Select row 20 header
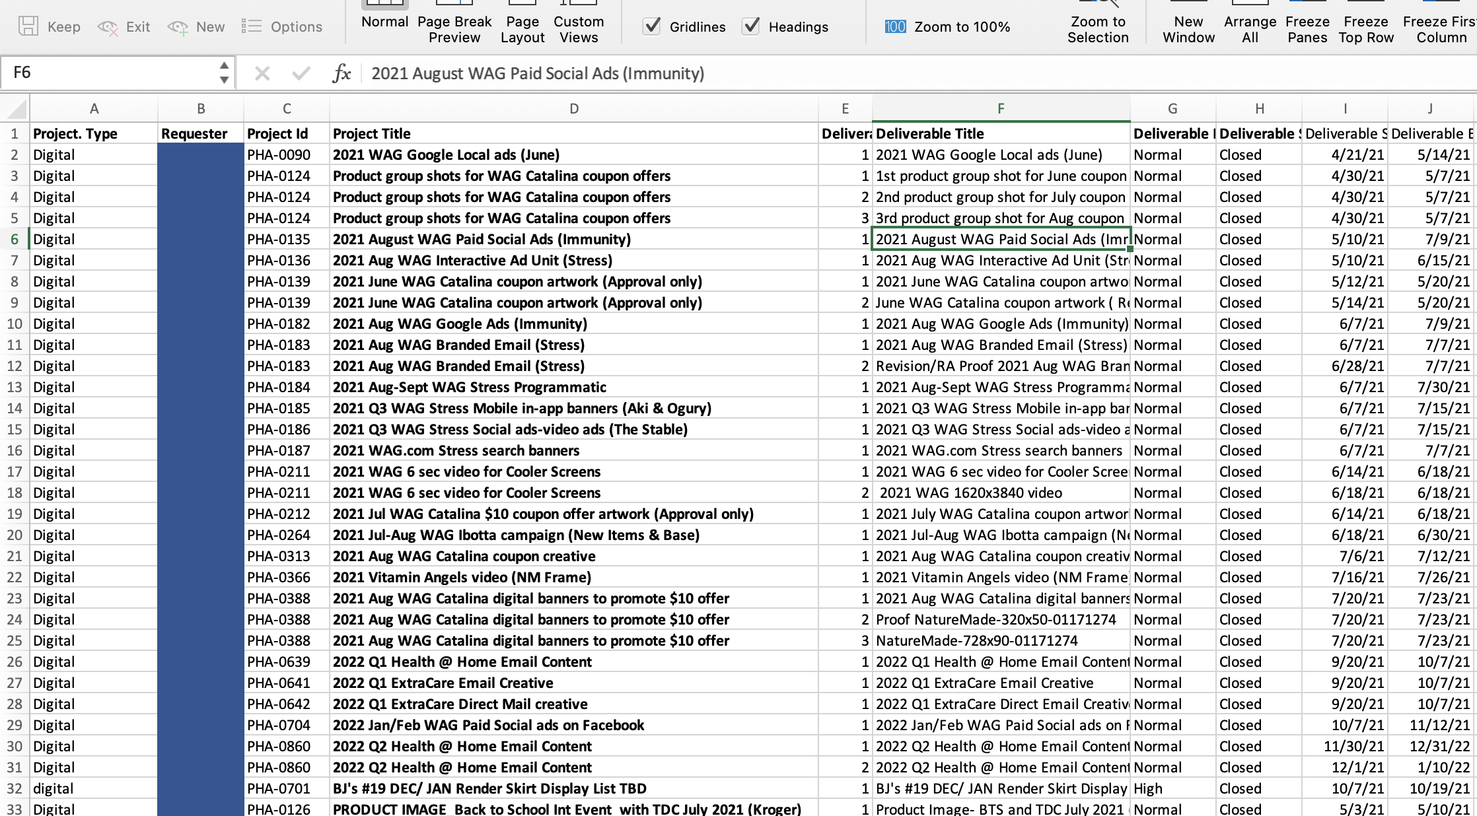The width and height of the screenshot is (1477, 816). (15, 535)
